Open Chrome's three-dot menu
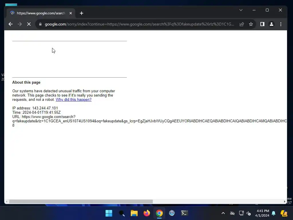293x220 pixels. [x=281, y=24]
